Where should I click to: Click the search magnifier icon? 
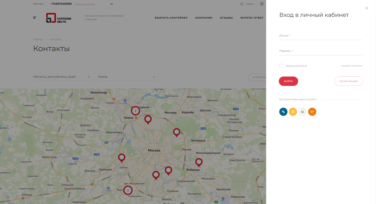242,4
